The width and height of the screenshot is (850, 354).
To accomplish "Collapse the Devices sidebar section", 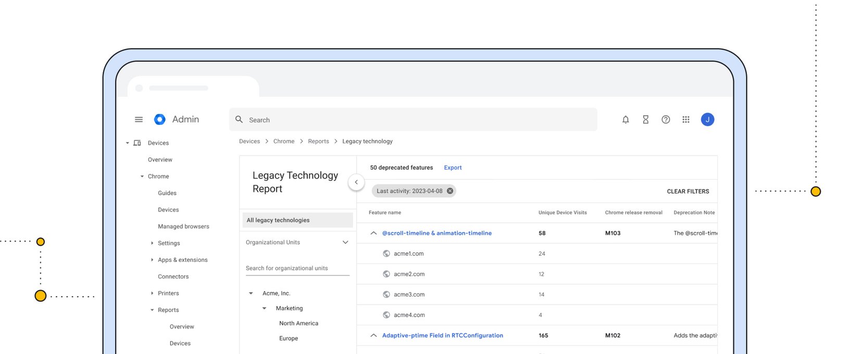I will pyautogui.click(x=127, y=143).
